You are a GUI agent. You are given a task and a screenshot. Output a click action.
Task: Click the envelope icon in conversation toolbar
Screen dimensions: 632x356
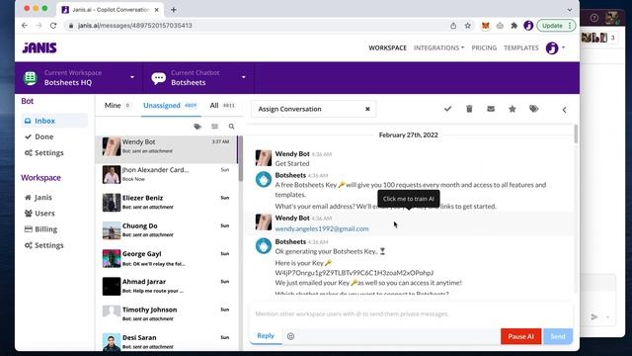[491, 109]
